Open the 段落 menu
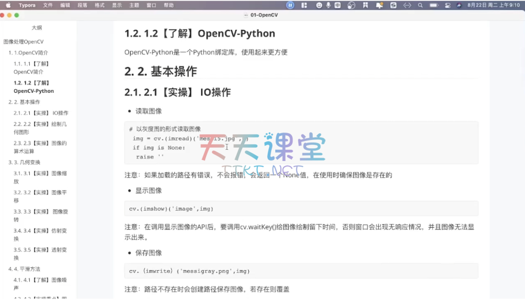Screen dimensions: 525x300 (x=82, y=5)
